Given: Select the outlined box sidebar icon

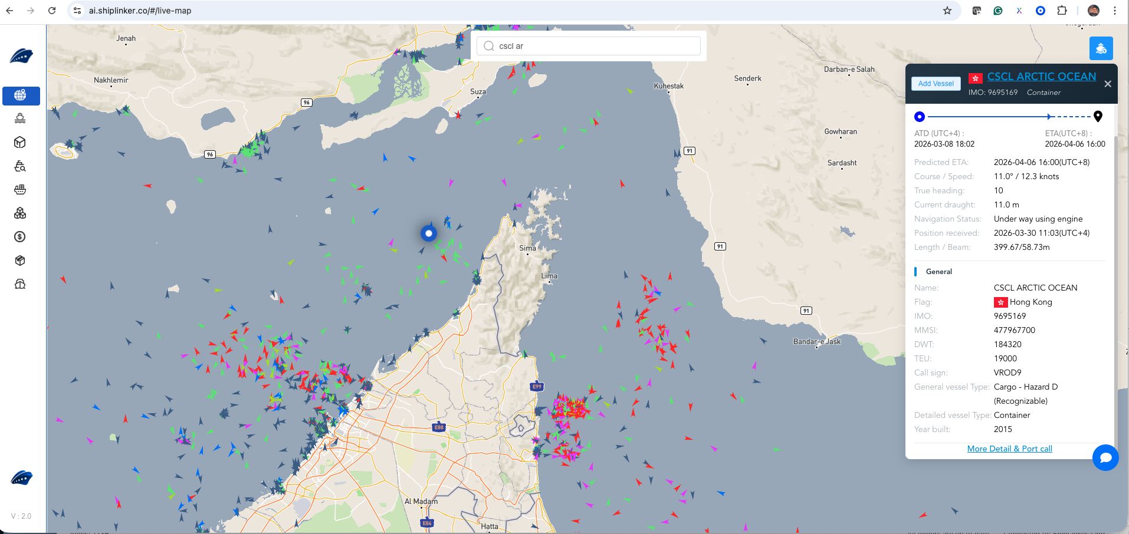Looking at the screenshot, I should coord(20,143).
